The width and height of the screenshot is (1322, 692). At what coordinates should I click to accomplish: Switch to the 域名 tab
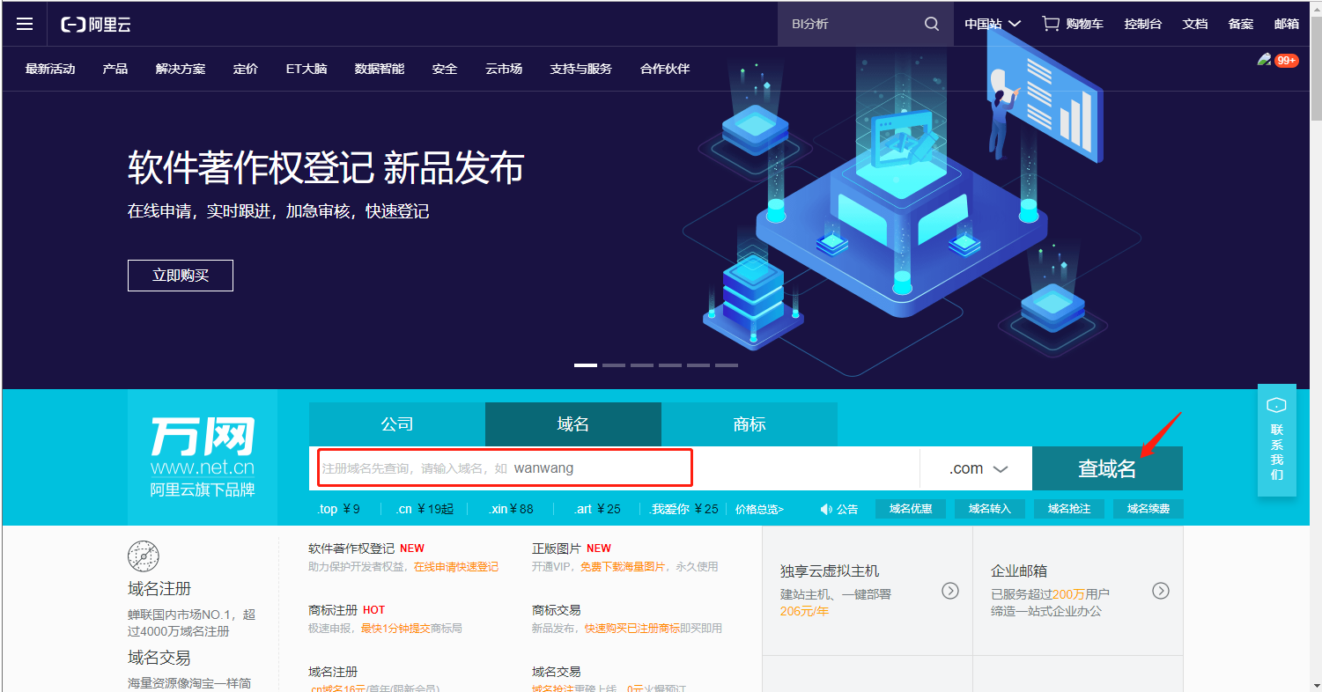pos(573,424)
